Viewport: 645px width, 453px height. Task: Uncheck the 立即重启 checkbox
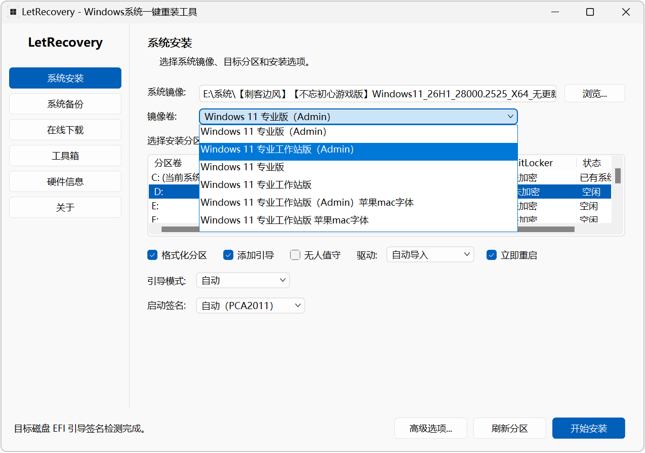pos(492,255)
